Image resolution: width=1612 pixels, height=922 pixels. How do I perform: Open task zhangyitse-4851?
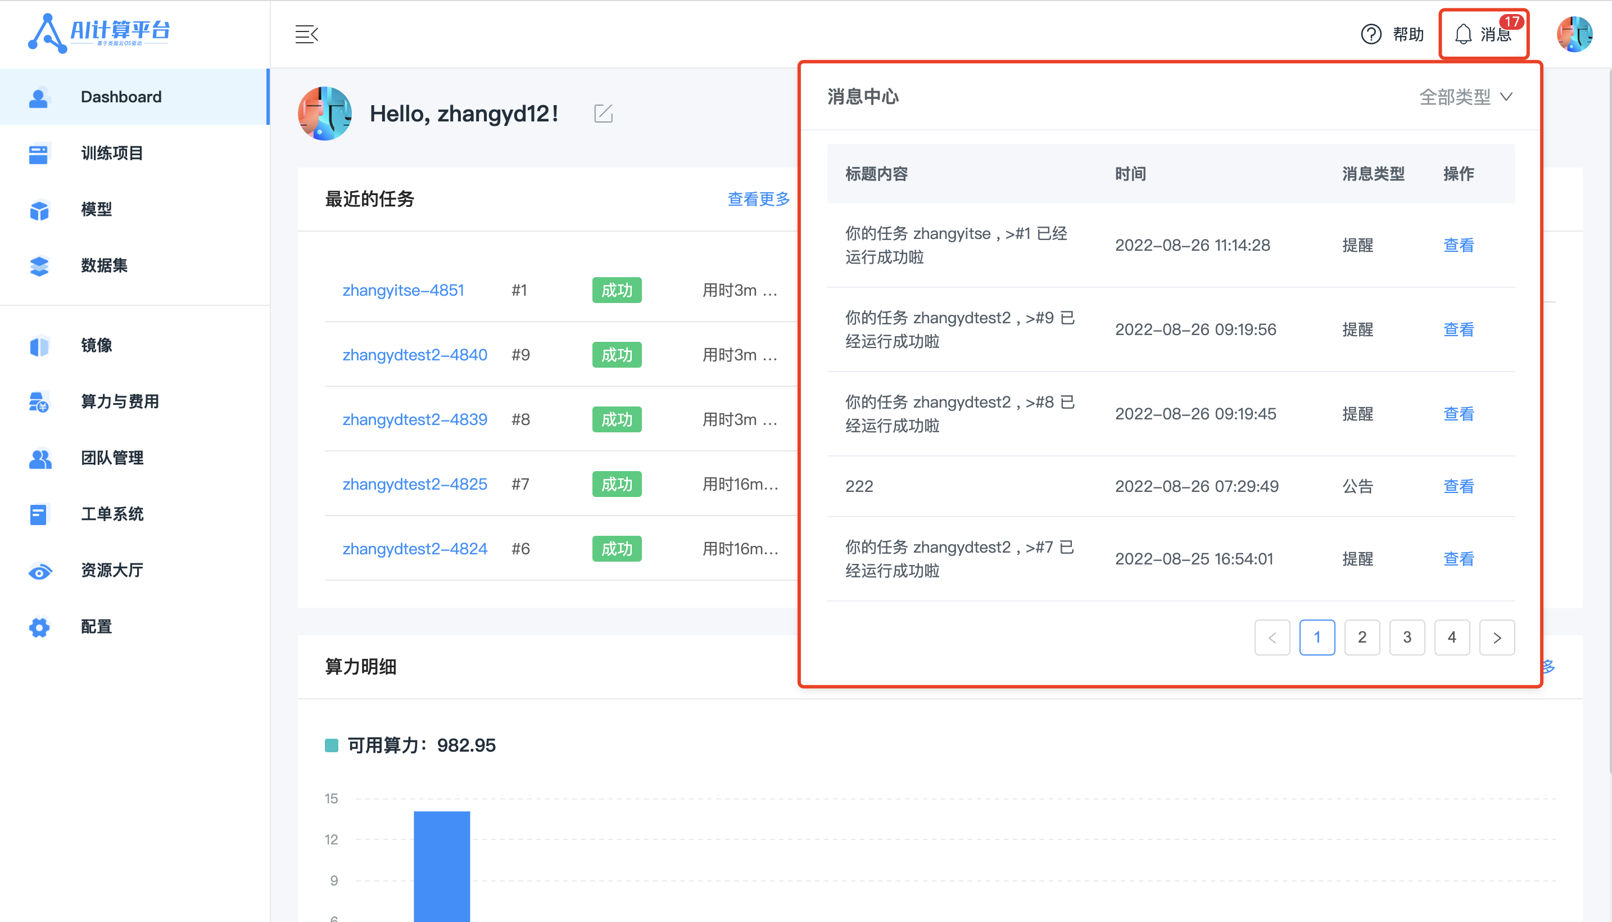pyautogui.click(x=404, y=290)
